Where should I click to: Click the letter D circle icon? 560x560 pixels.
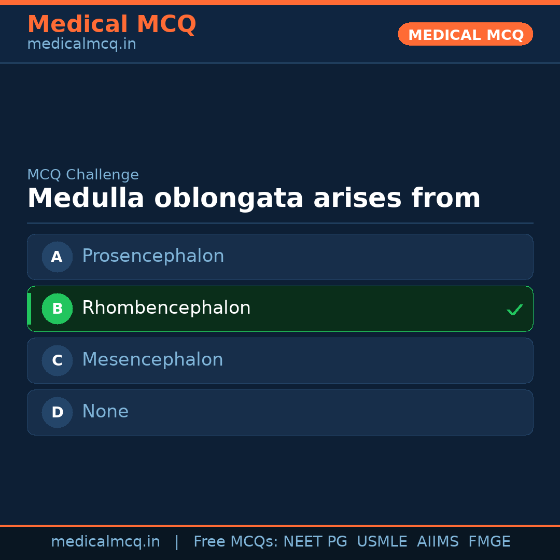pyautogui.click(x=57, y=412)
